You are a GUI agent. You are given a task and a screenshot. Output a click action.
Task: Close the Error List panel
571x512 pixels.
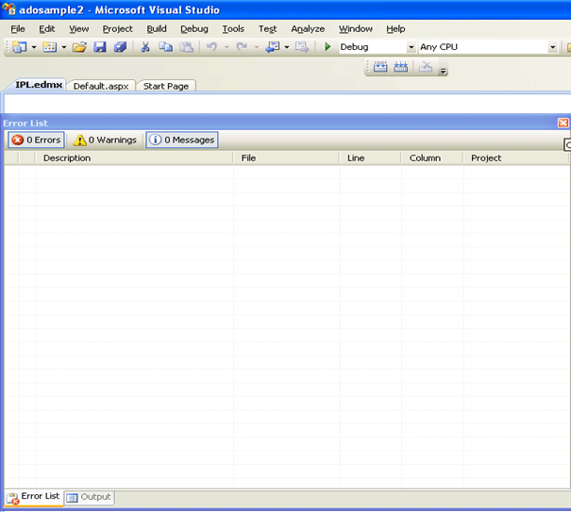[x=563, y=123]
